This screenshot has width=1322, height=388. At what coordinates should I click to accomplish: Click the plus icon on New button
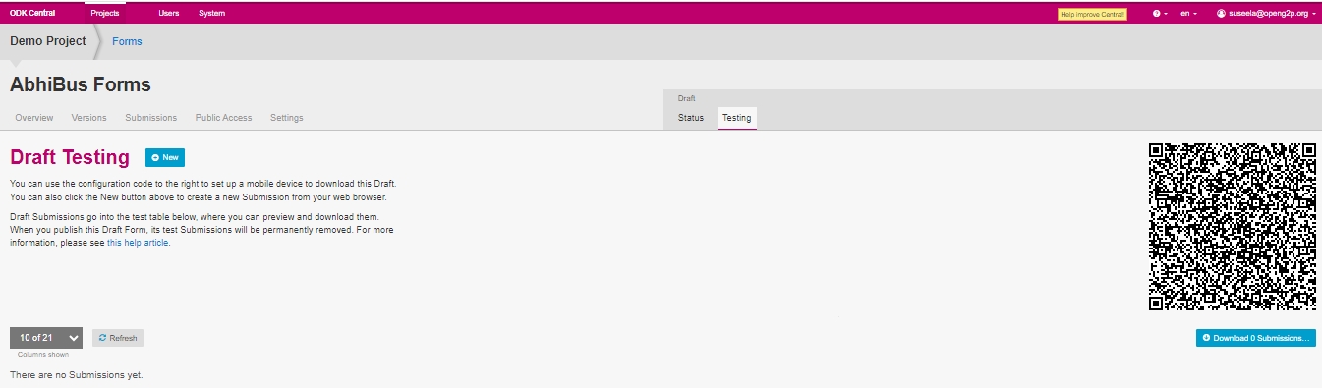[155, 157]
